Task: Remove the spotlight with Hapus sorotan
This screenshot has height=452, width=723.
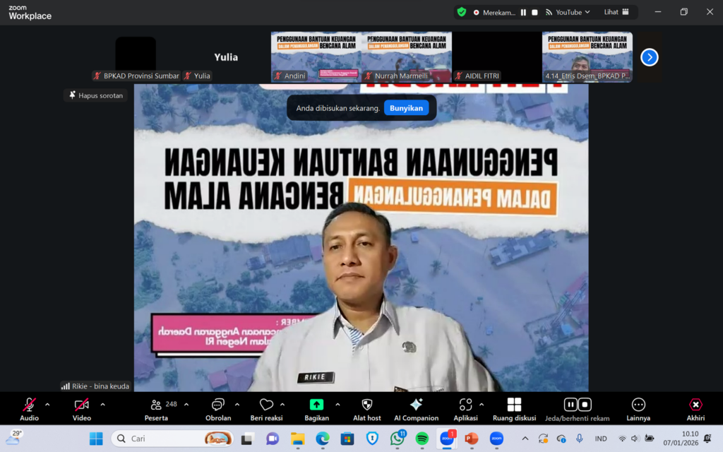Action: (96, 95)
